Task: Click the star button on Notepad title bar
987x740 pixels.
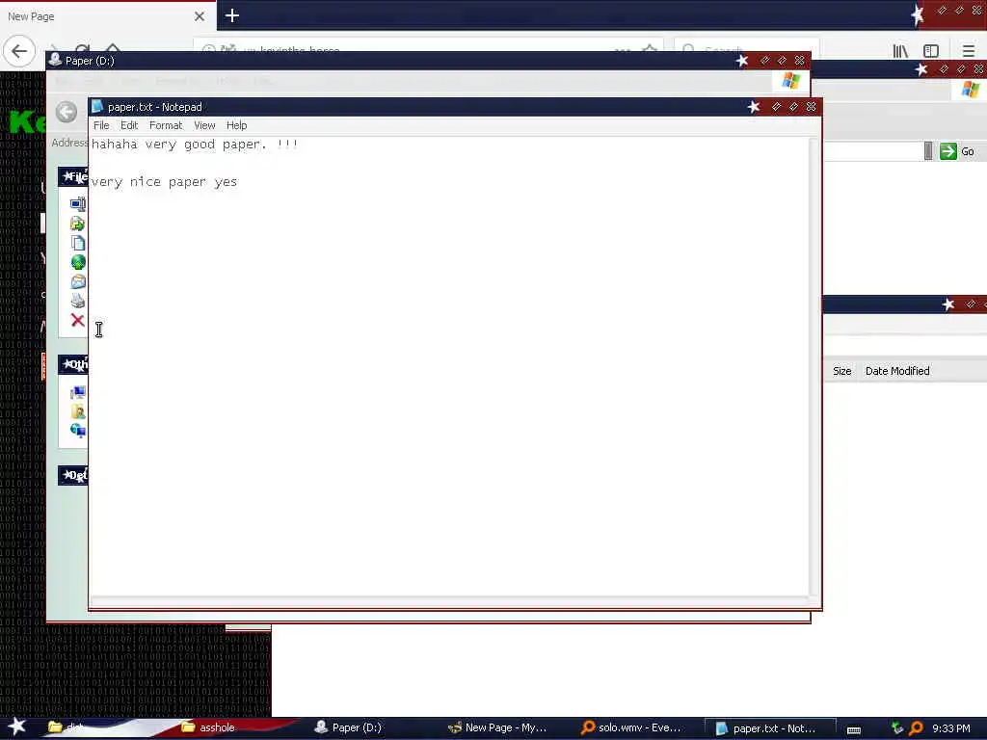Action: point(754,107)
